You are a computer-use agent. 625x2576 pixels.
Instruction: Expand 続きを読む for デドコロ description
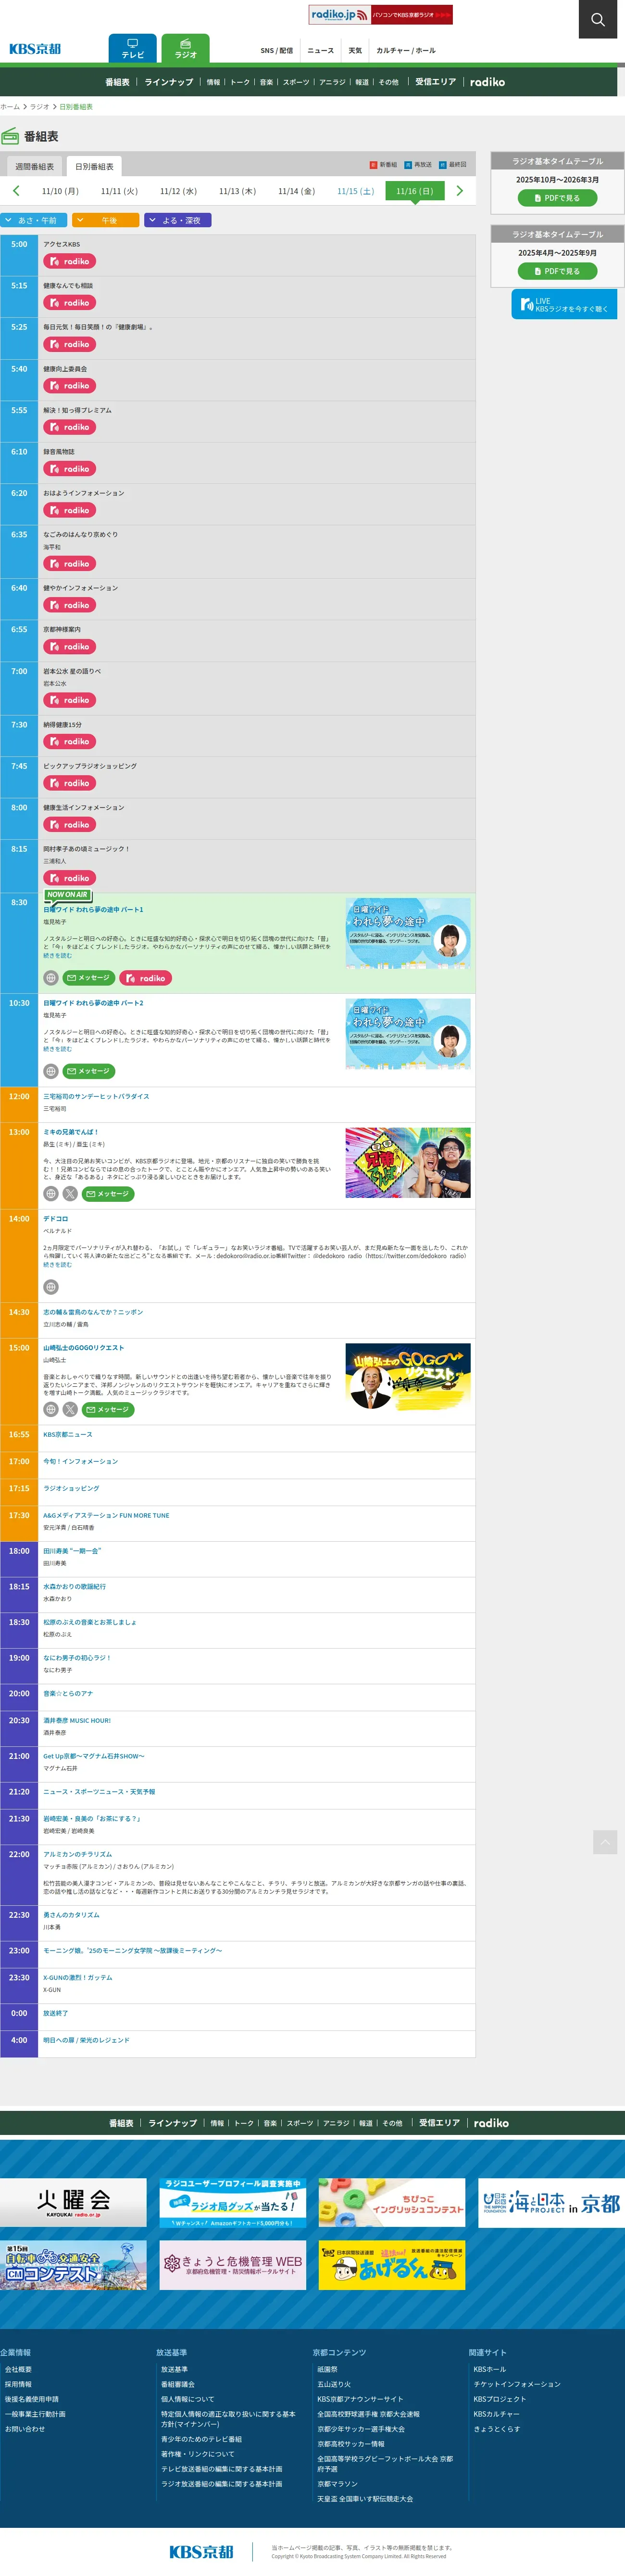57,1265
